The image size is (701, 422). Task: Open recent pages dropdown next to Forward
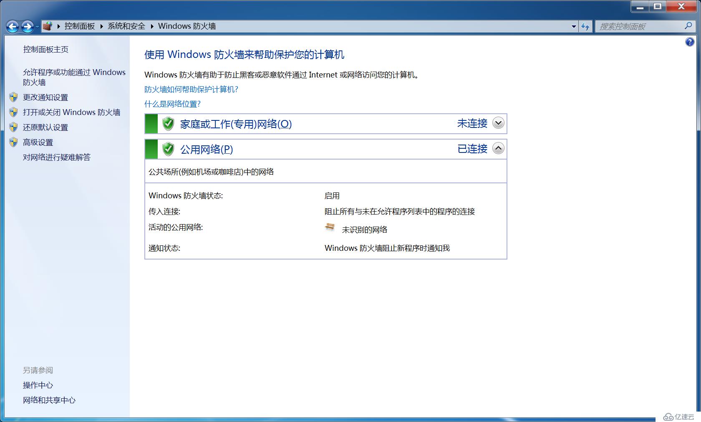[37, 27]
